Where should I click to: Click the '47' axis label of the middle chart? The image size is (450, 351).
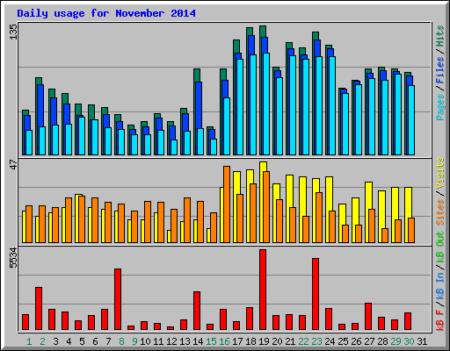pyautogui.click(x=13, y=164)
